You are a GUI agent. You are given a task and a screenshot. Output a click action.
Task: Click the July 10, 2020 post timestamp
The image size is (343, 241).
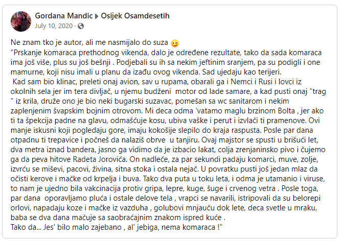(54, 26)
